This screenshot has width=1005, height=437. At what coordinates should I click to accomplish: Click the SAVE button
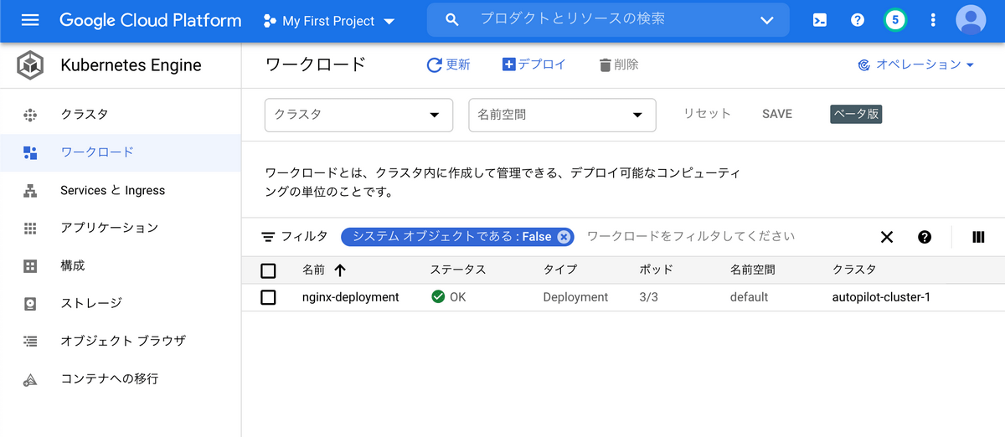(777, 114)
